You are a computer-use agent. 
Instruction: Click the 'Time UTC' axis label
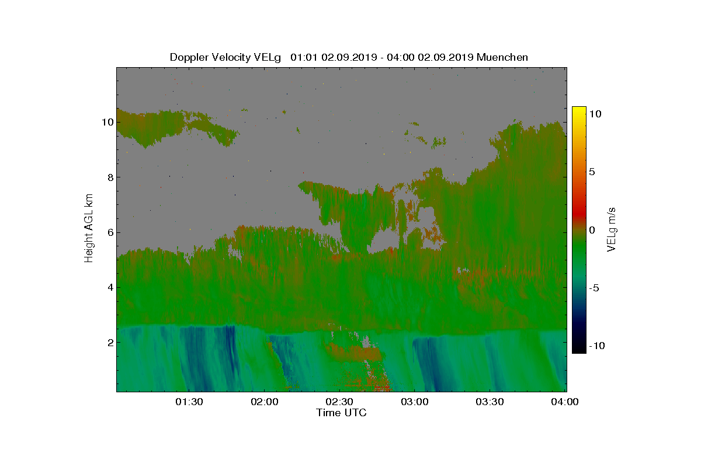(342, 413)
